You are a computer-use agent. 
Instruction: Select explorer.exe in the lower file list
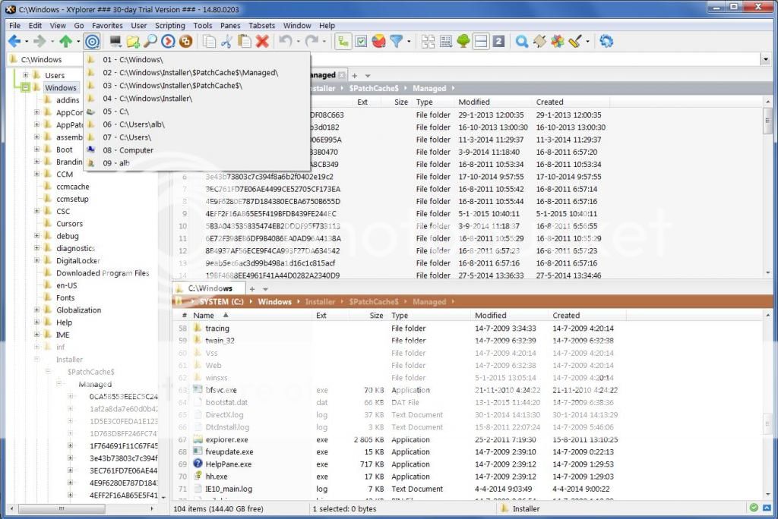226,439
